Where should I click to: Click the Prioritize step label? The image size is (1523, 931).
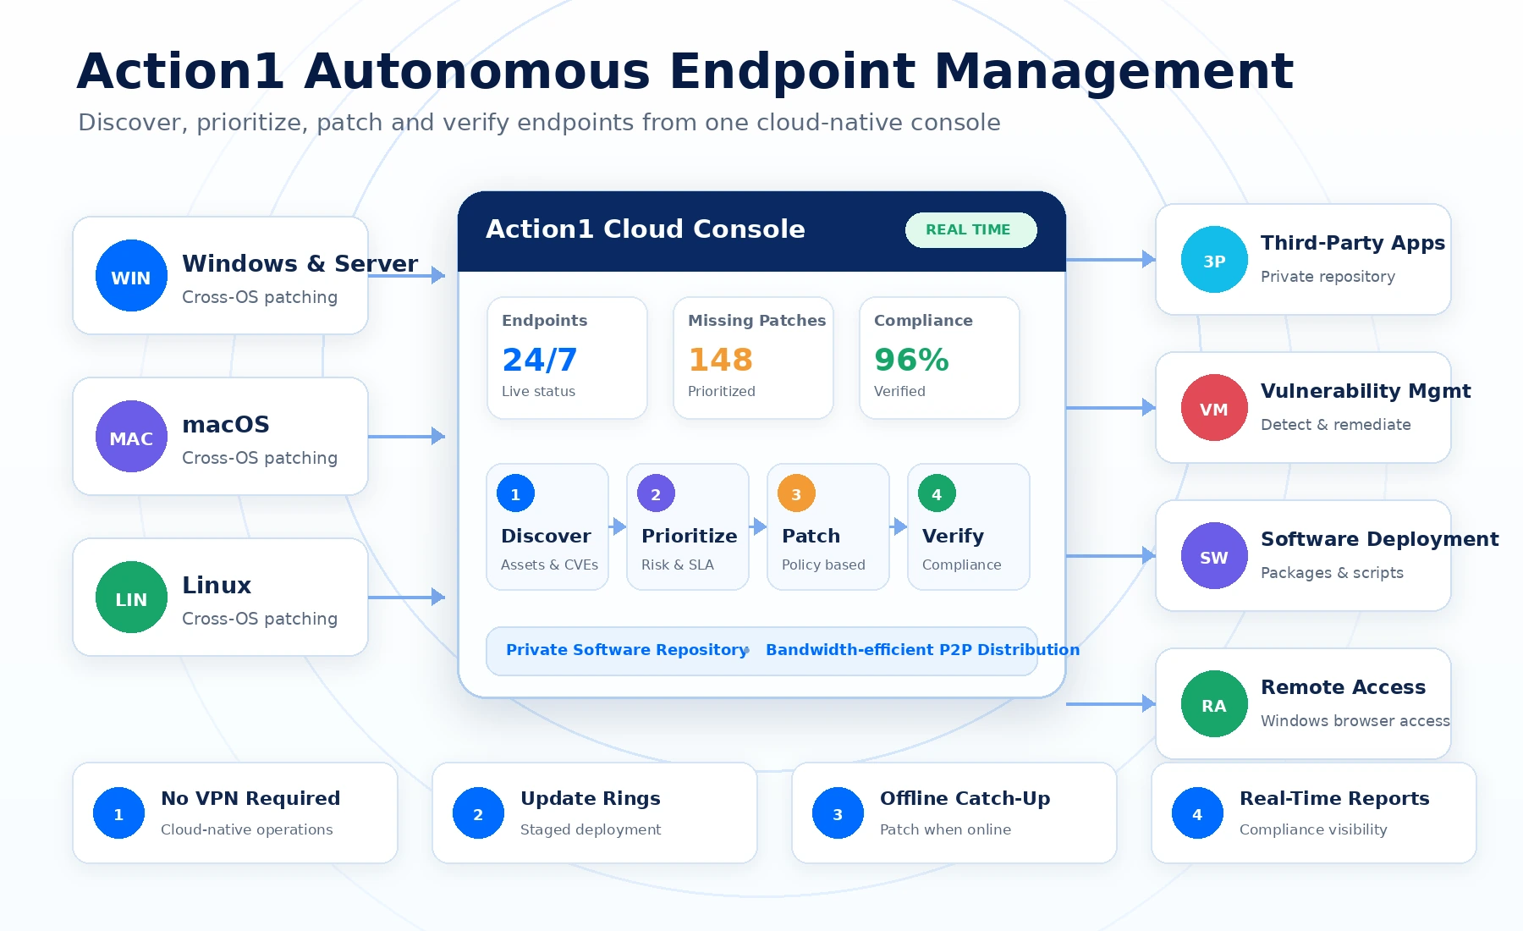pyautogui.click(x=689, y=537)
